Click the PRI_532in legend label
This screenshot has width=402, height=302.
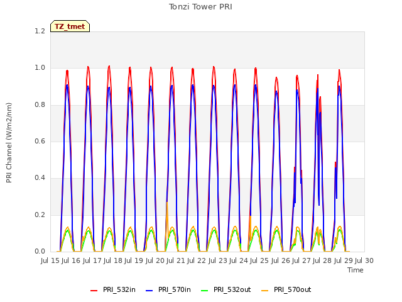[x=119, y=289]
